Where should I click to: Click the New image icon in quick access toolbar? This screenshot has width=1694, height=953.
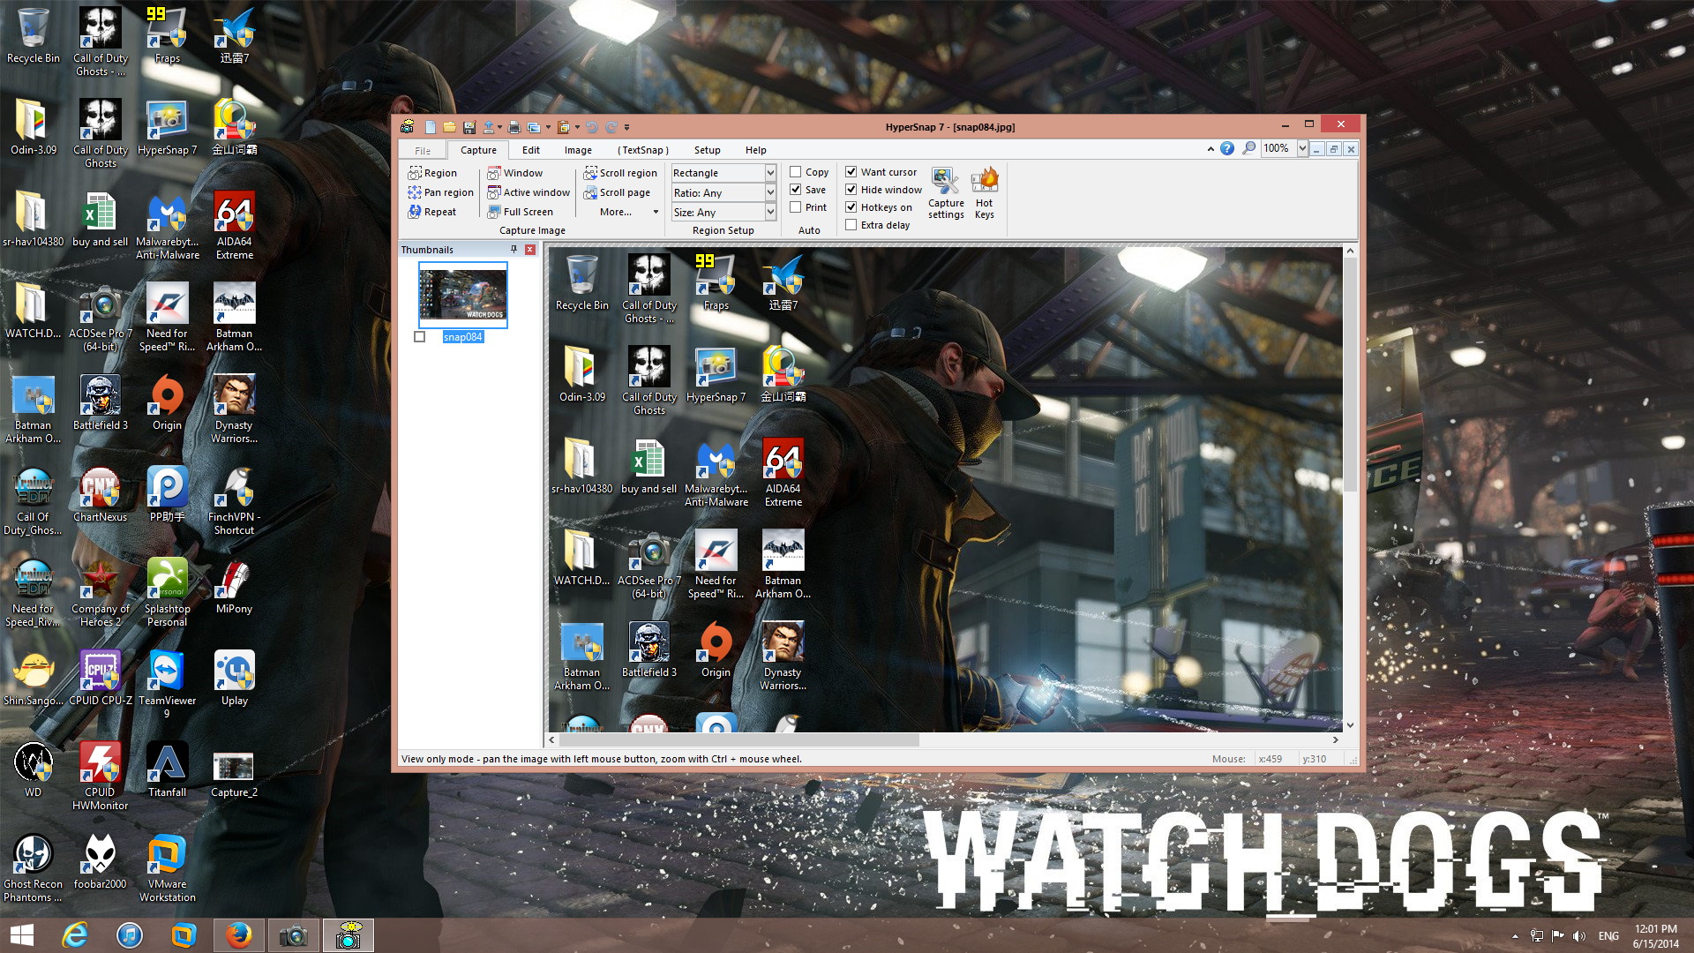(431, 127)
